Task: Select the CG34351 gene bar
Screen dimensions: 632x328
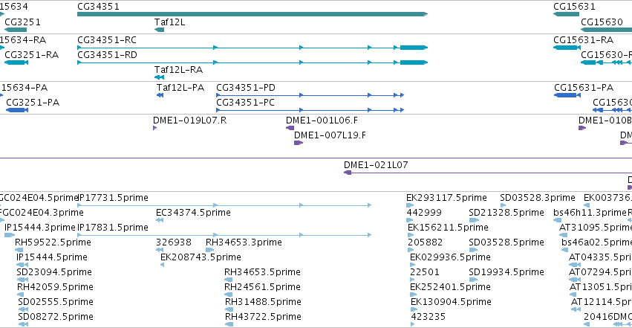Action: [253, 14]
